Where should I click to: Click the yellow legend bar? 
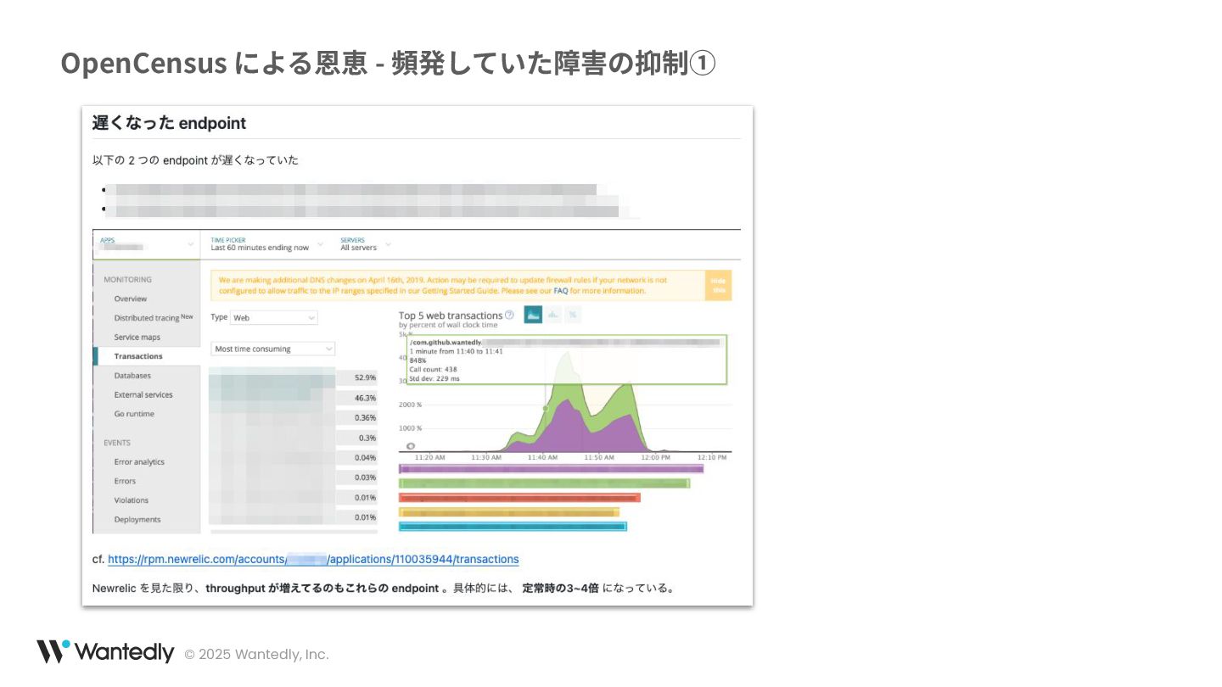509,512
